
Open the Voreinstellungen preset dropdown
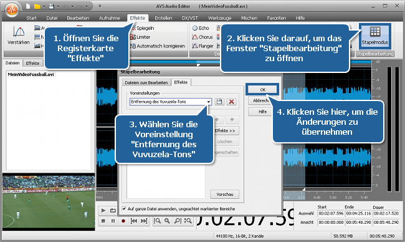209,102
